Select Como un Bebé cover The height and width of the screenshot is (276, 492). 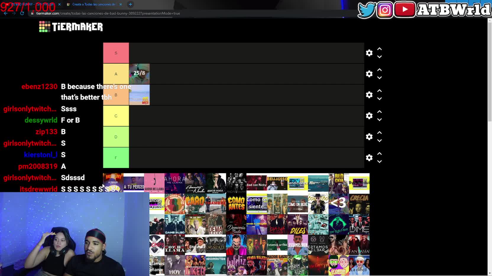pyautogui.click(x=298, y=204)
